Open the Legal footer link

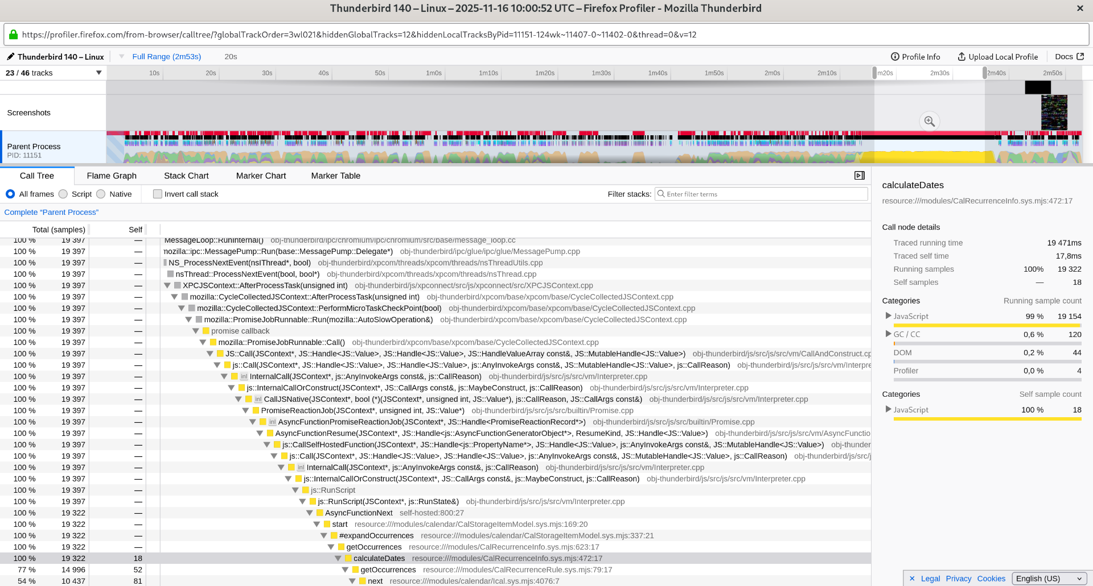[930, 579]
